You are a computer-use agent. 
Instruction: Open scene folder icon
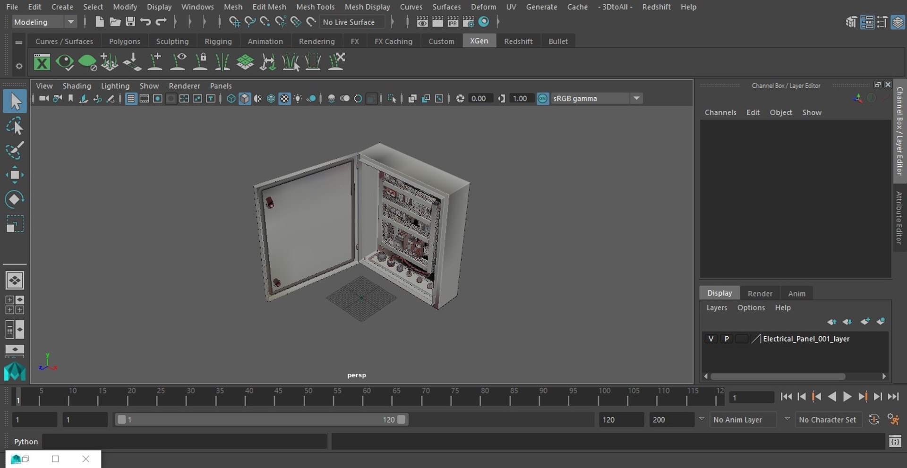(115, 22)
